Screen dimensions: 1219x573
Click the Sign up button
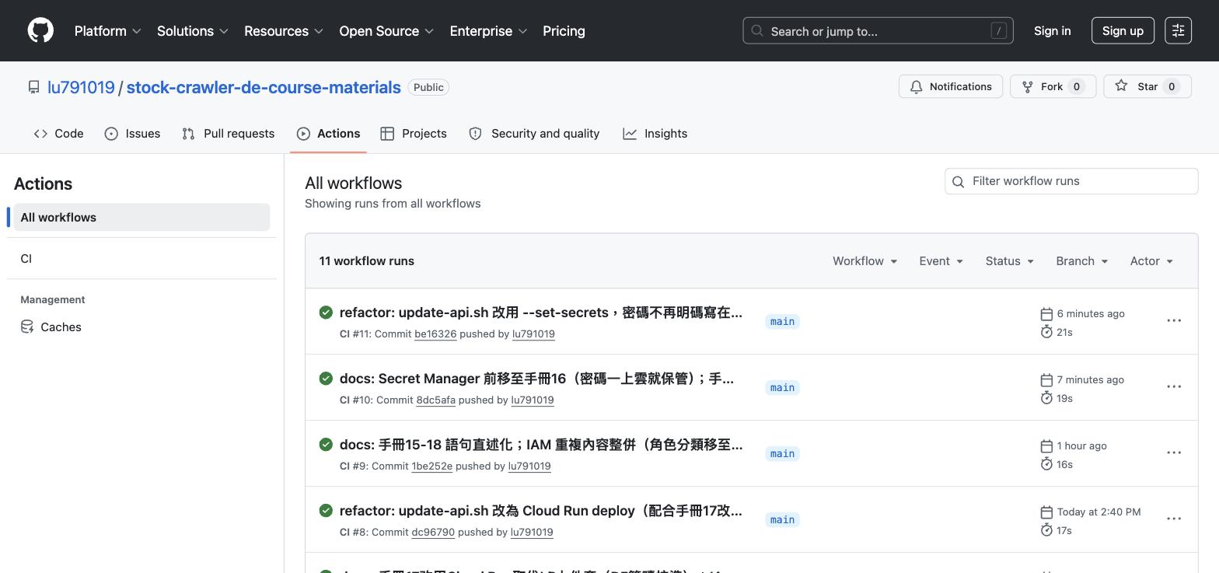click(x=1123, y=31)
